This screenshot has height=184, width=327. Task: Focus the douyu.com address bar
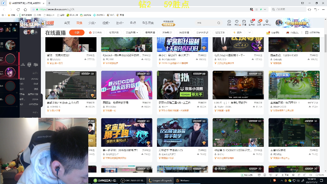pos(140,9)
